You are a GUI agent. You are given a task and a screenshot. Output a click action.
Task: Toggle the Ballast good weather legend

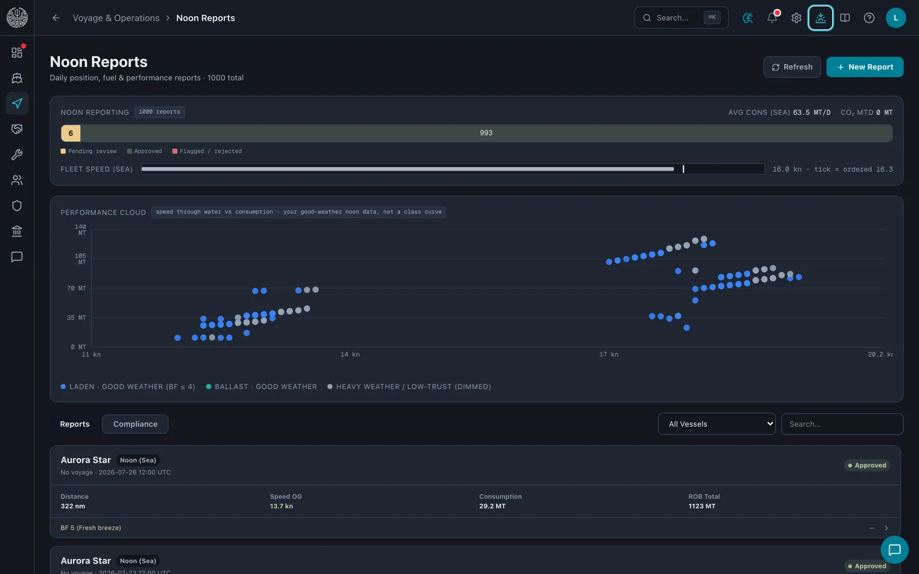tap(261, 387)
